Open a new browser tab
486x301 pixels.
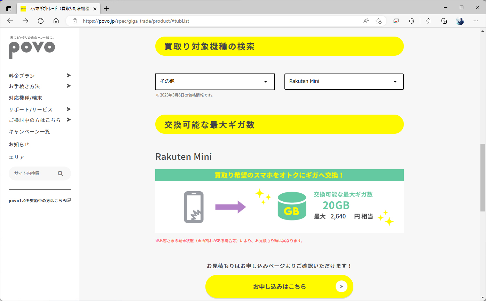click(x=107, y=8)
